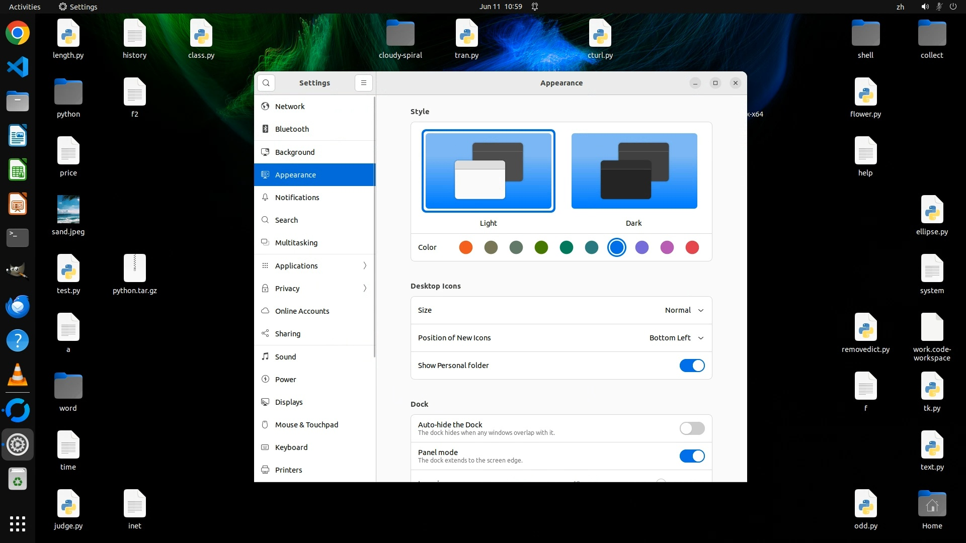The width and height of the screenshot is (966, 543).
Task: Select the Dark style thumbnail
Action: click(x=634, y=171)
